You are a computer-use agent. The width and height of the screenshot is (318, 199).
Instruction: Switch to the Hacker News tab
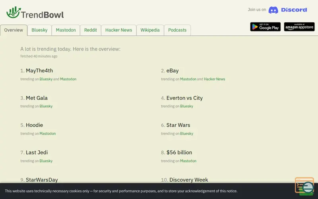point(118,30)
